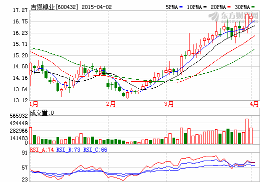Click the 424449 volume axis label

click(18, 123)
